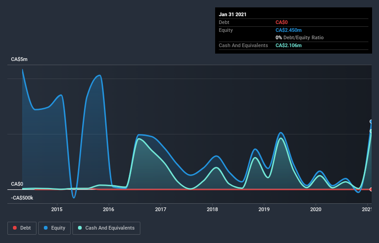The height and width of the screenshot is (243, 379).
Task: Select the red Debt data point at Jan 2021
Action: tap(371, 189)
